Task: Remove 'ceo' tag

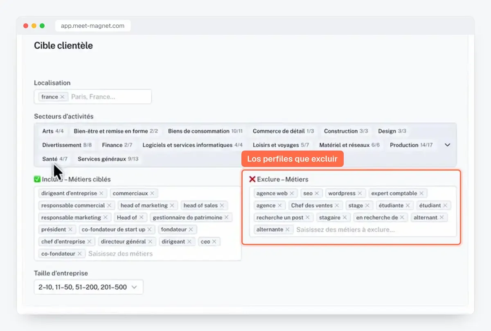Action: tap(214, 241)
